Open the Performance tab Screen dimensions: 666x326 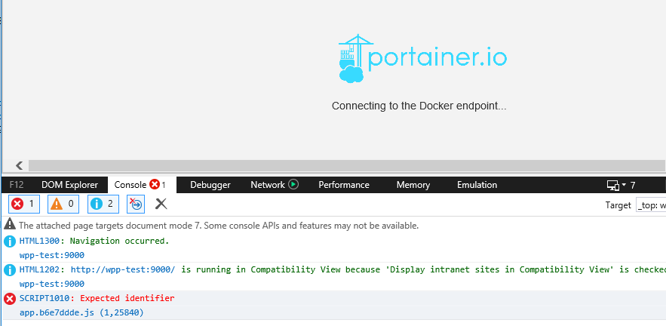click(344, 185)
